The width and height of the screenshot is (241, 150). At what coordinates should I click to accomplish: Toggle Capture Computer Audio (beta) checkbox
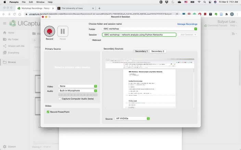click(x=60, y=99)
